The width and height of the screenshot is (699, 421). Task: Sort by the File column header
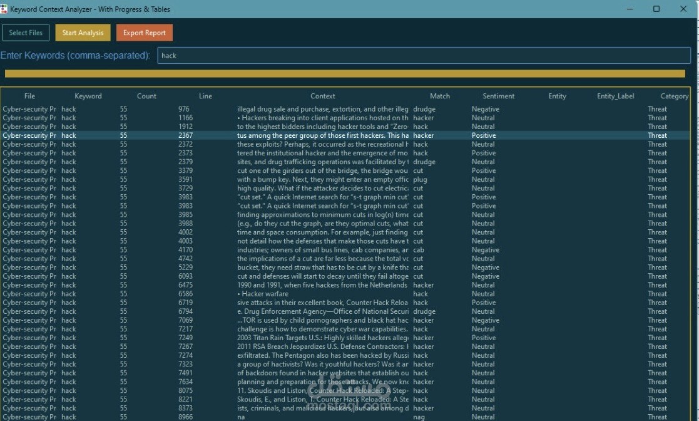point(29,96)
